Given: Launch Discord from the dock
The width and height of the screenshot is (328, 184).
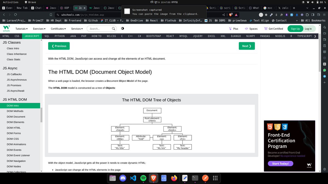Looking at the screenshot, I should click(122, 178).
